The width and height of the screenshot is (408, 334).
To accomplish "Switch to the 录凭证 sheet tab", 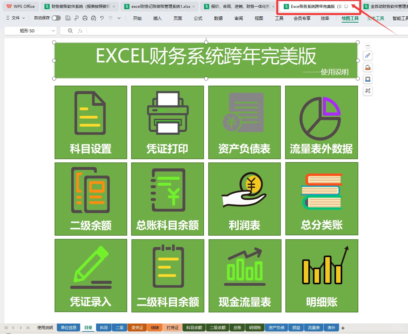I will click(137, 327).
